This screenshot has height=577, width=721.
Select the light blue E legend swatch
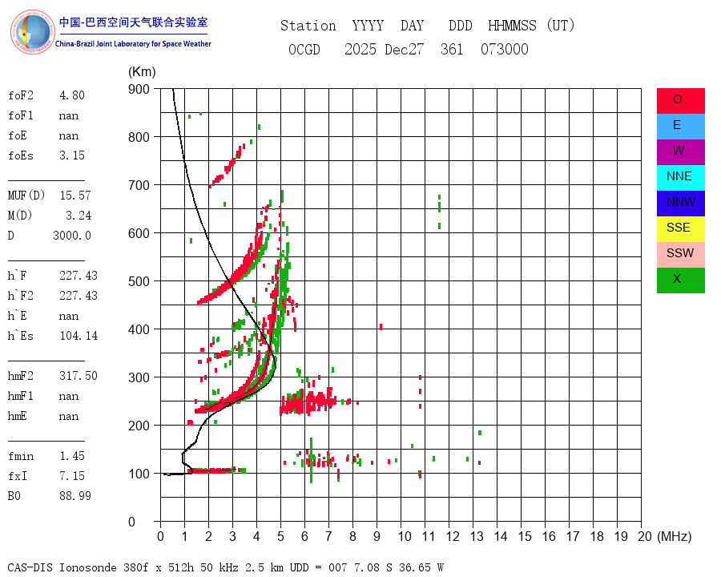tap(680, 127)
